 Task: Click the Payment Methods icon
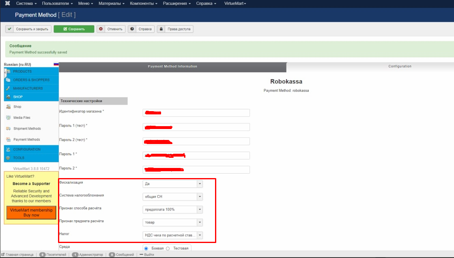click(9, 140)
